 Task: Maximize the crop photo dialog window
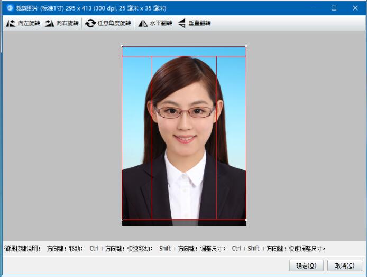[334, 8]
